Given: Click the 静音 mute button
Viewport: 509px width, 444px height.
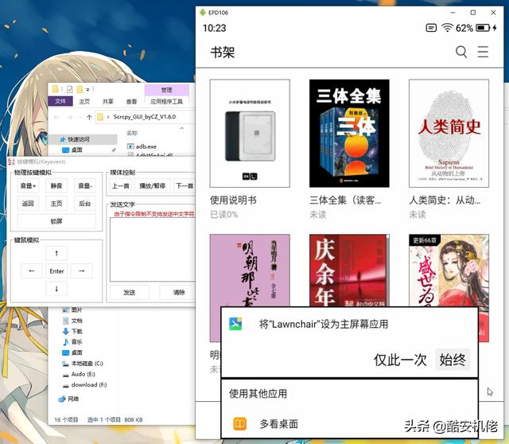Looking at the screenshot, I should tap(56, 185).
